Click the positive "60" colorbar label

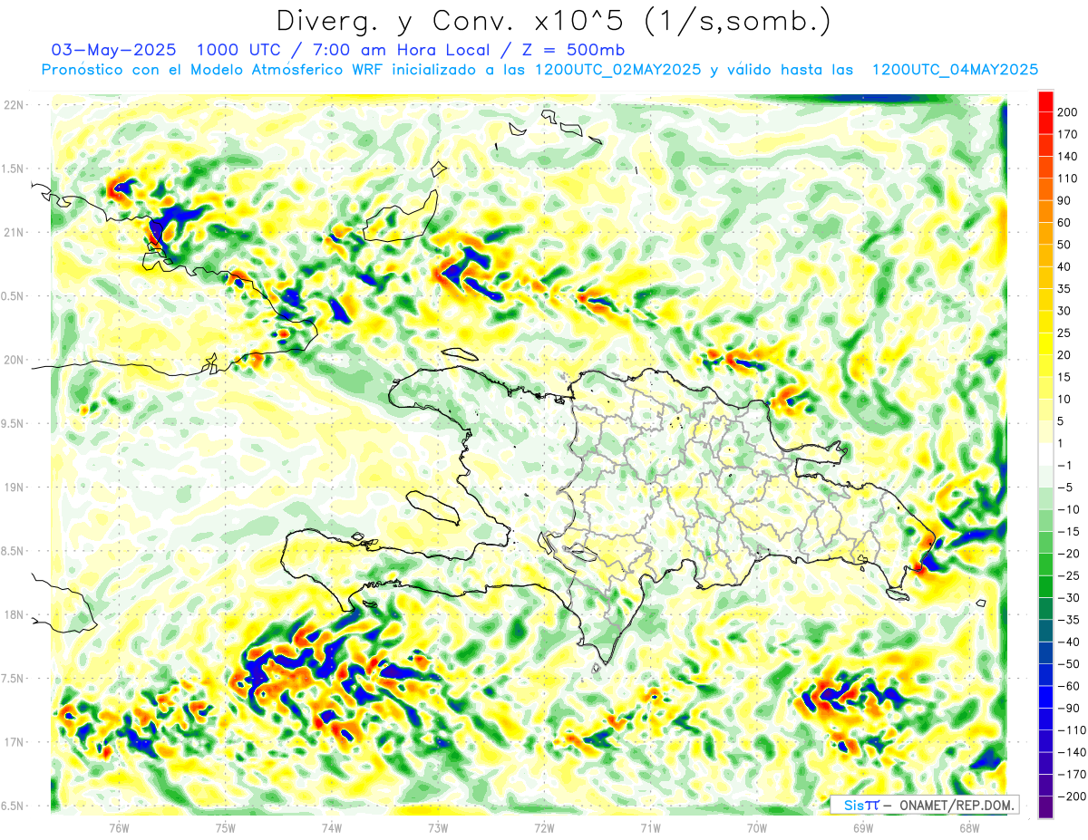coord(1064,222)
